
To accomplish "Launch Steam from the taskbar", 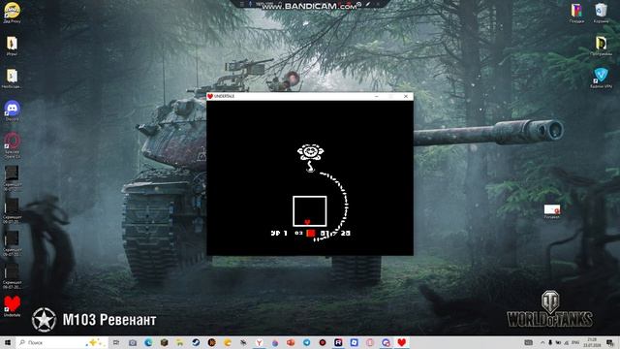I will click(x=196, y=342).
